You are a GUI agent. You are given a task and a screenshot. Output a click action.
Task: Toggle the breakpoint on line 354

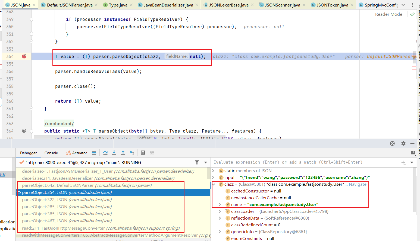pos(24,56)
